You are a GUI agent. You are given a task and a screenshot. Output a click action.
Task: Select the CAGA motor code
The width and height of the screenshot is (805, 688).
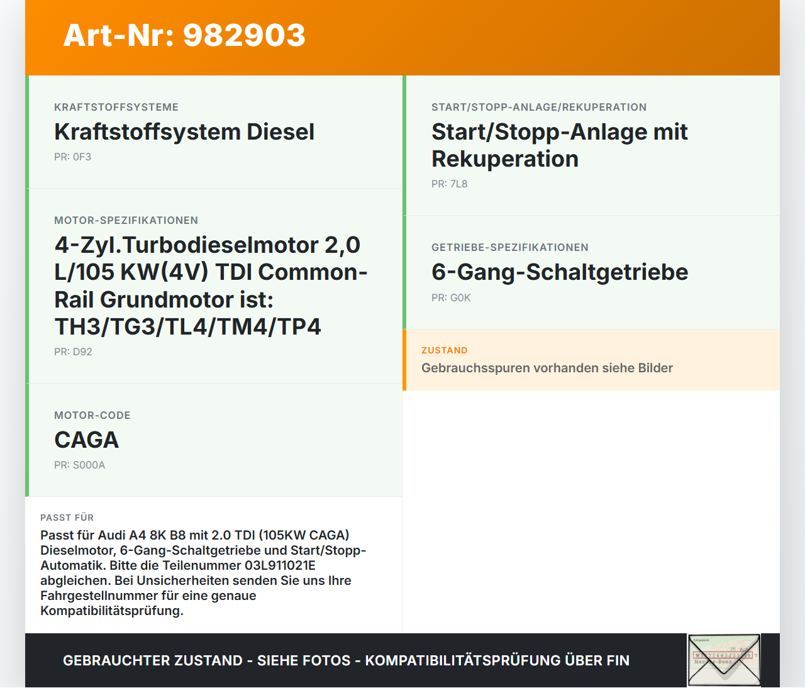86,440
